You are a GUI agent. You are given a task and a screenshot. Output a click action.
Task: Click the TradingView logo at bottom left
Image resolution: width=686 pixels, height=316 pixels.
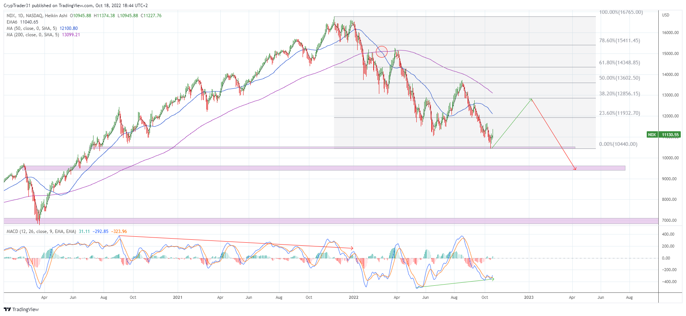21,309
